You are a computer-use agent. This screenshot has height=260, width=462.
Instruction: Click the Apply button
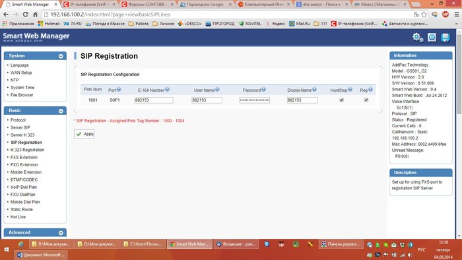coord(84,134)
